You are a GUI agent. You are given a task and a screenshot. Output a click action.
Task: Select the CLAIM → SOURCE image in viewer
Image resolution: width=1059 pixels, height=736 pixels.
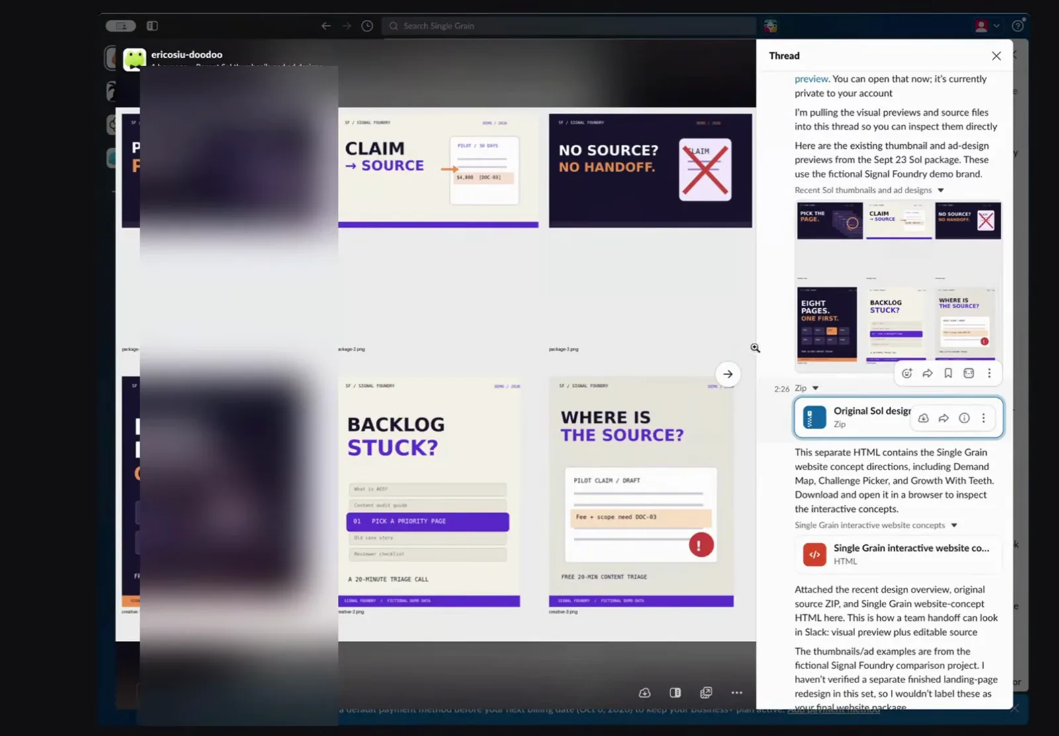[x=438, y=171]
